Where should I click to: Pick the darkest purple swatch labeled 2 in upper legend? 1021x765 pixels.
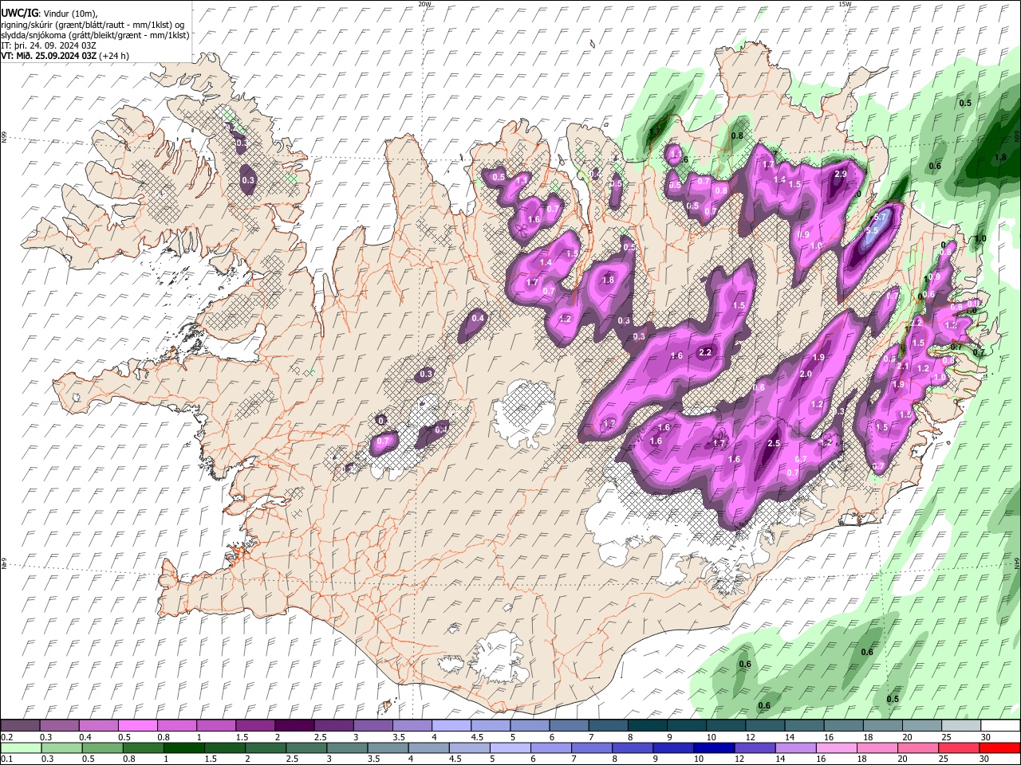pos(294,726)
